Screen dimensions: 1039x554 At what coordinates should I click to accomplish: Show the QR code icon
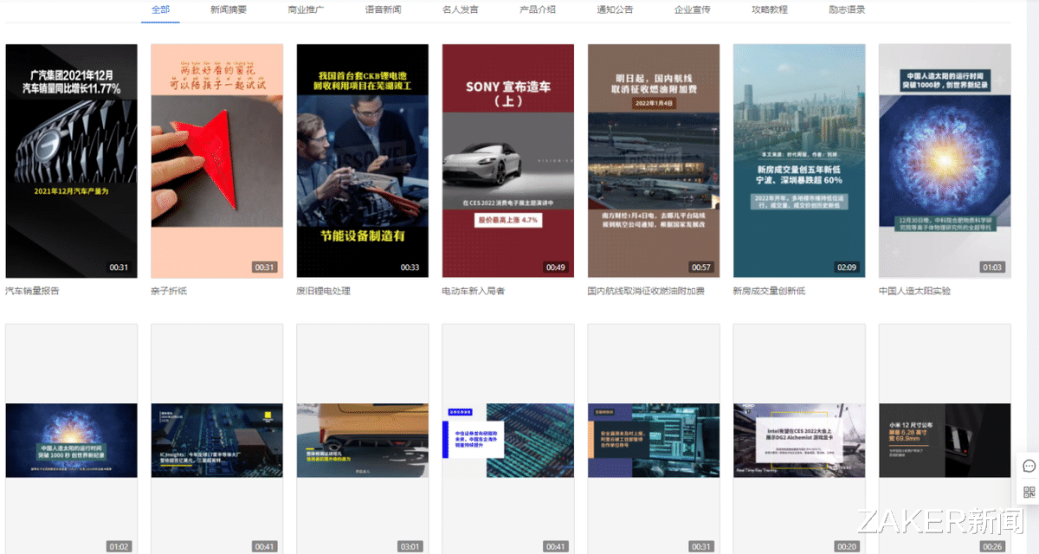pyautogui.click(x=1029, y=493)
